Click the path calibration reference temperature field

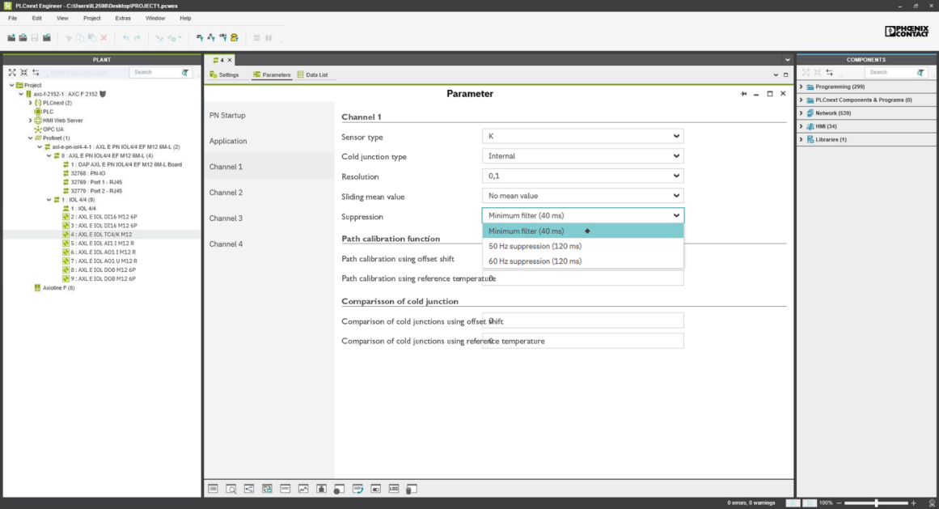[582, 278]
